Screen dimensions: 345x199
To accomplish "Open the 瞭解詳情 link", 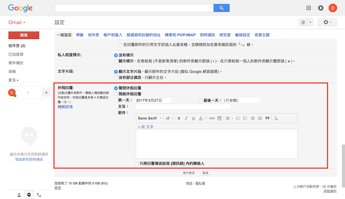I will (x=65, y=107).
